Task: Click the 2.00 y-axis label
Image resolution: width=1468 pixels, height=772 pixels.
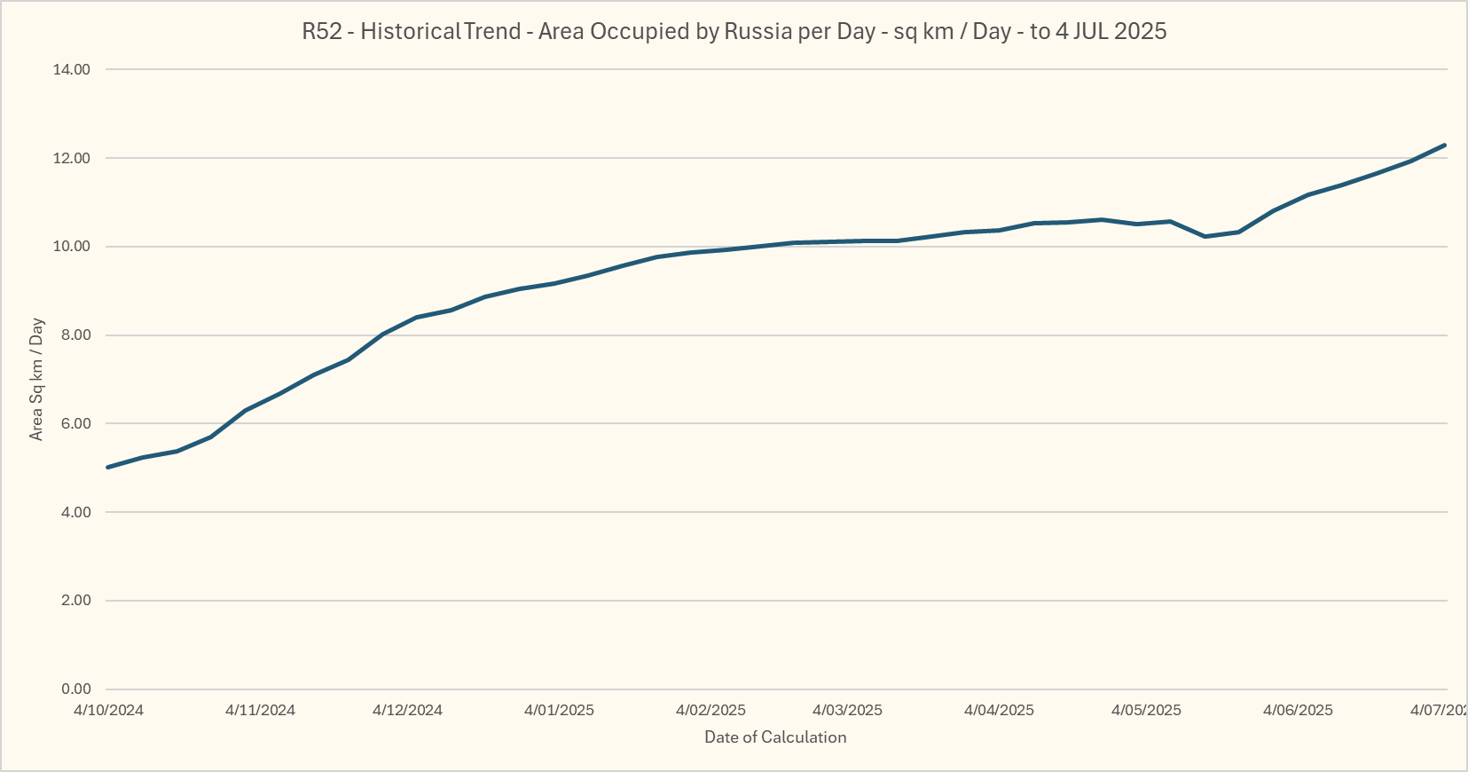Action: coord(75,601)
